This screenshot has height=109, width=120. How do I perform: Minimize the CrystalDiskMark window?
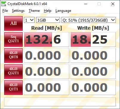tap(86, 4)
